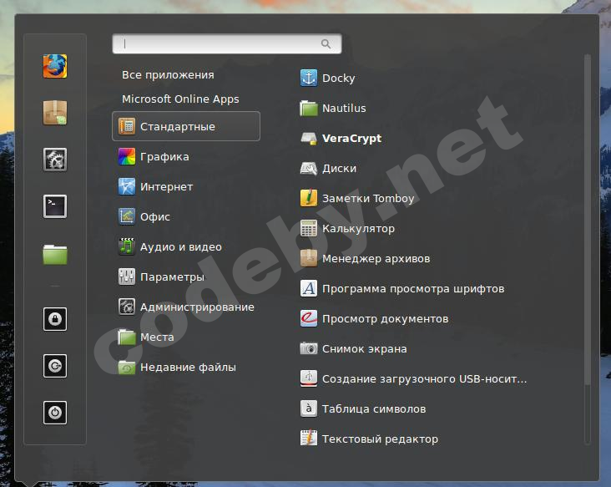Screen dimensions: 611x487
Task: Click the Калькулятор calculator icon
Action: click(x=309, y=229)
